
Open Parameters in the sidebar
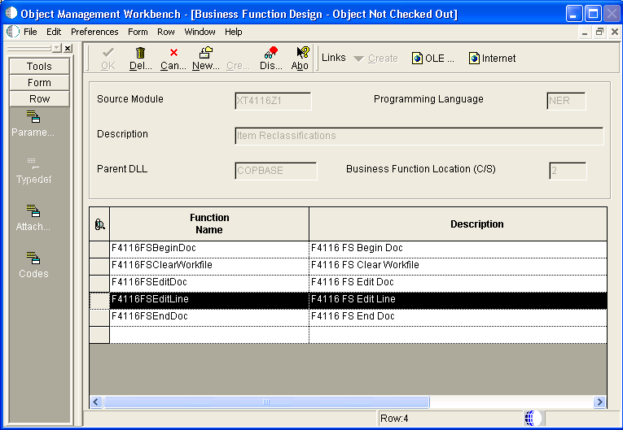33,124
